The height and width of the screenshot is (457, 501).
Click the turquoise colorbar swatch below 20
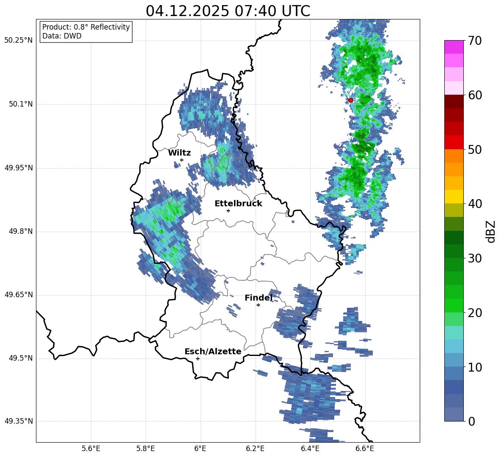[x=454, y=333]
